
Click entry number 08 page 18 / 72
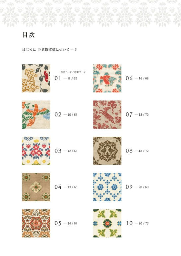(137, 151)
